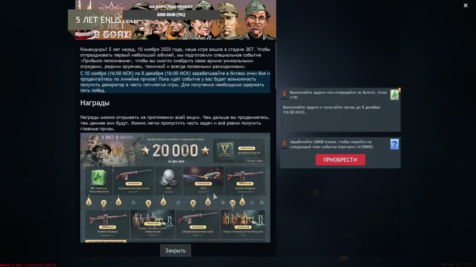Close the event window with the X

coord(466,6)
